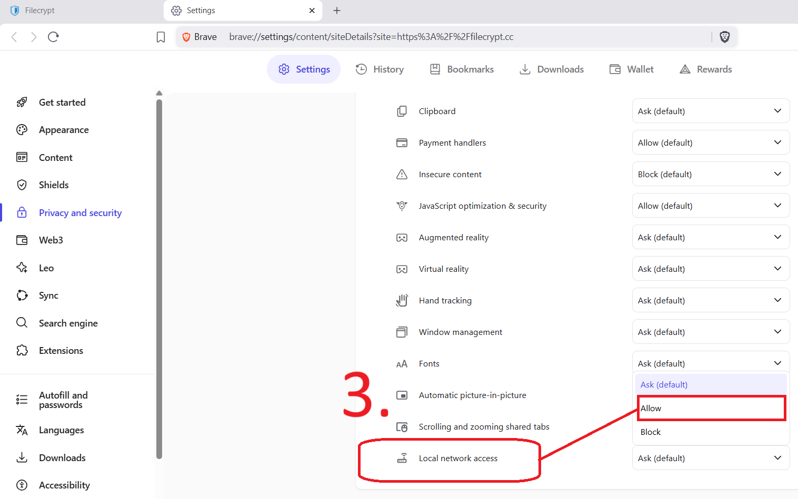The image size is (798, 499).
Task: Open the History tab in the top navigation
Action: pyautogui.click(x=380, y=69)
